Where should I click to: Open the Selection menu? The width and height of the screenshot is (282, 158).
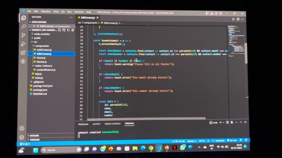46,11
